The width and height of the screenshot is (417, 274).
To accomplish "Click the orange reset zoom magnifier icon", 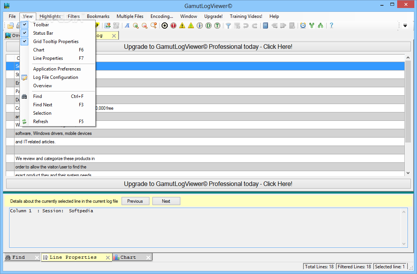I will click(154, 26).
